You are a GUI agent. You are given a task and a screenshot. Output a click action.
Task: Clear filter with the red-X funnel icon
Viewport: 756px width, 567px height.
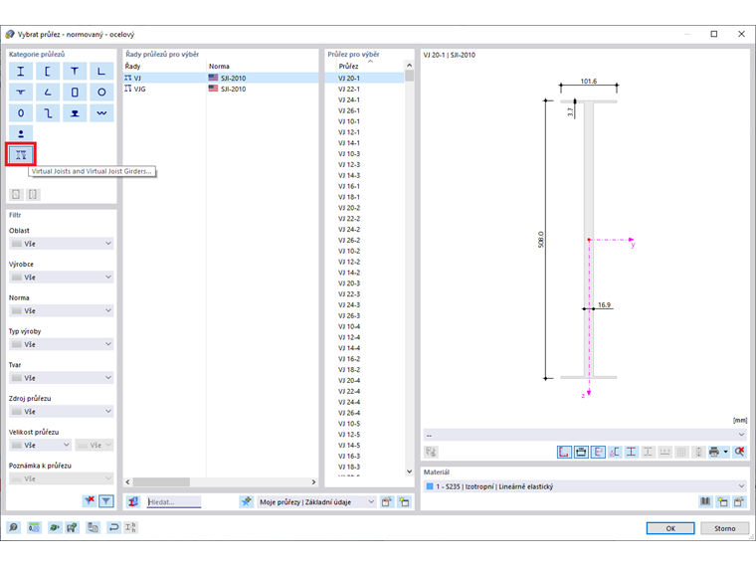[90, 501]
